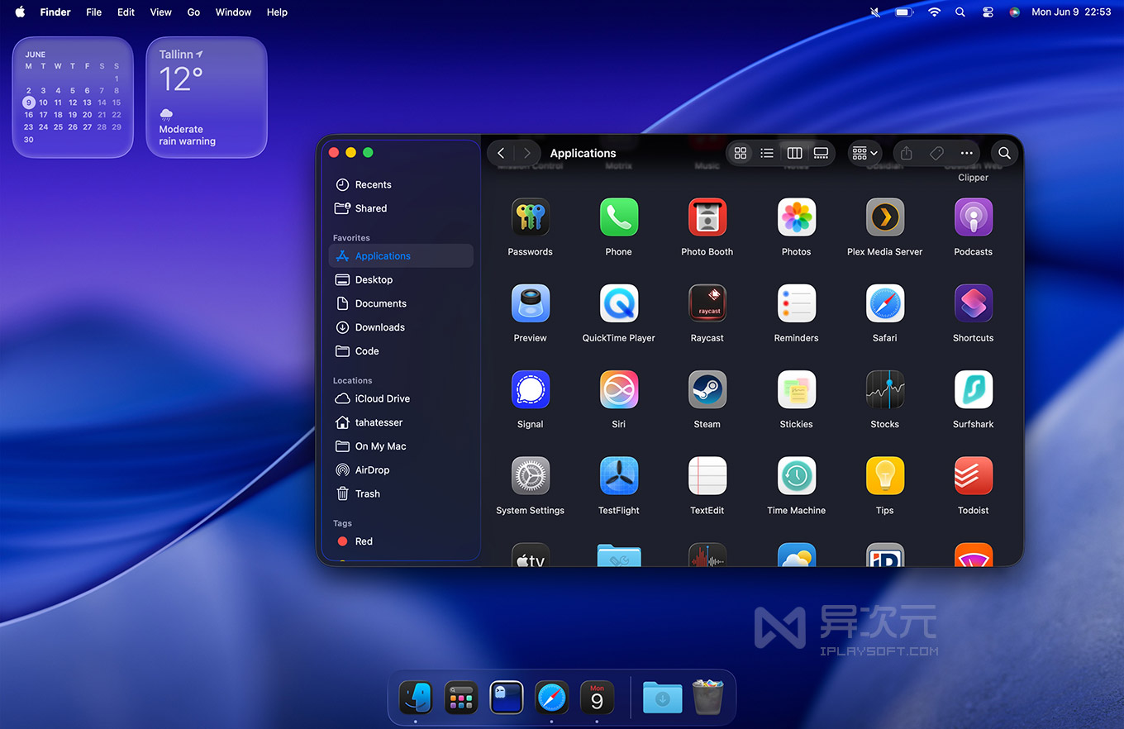The image size is (1124, 729).
Task: Open System Settings app icon
Action: pos(530,475)
